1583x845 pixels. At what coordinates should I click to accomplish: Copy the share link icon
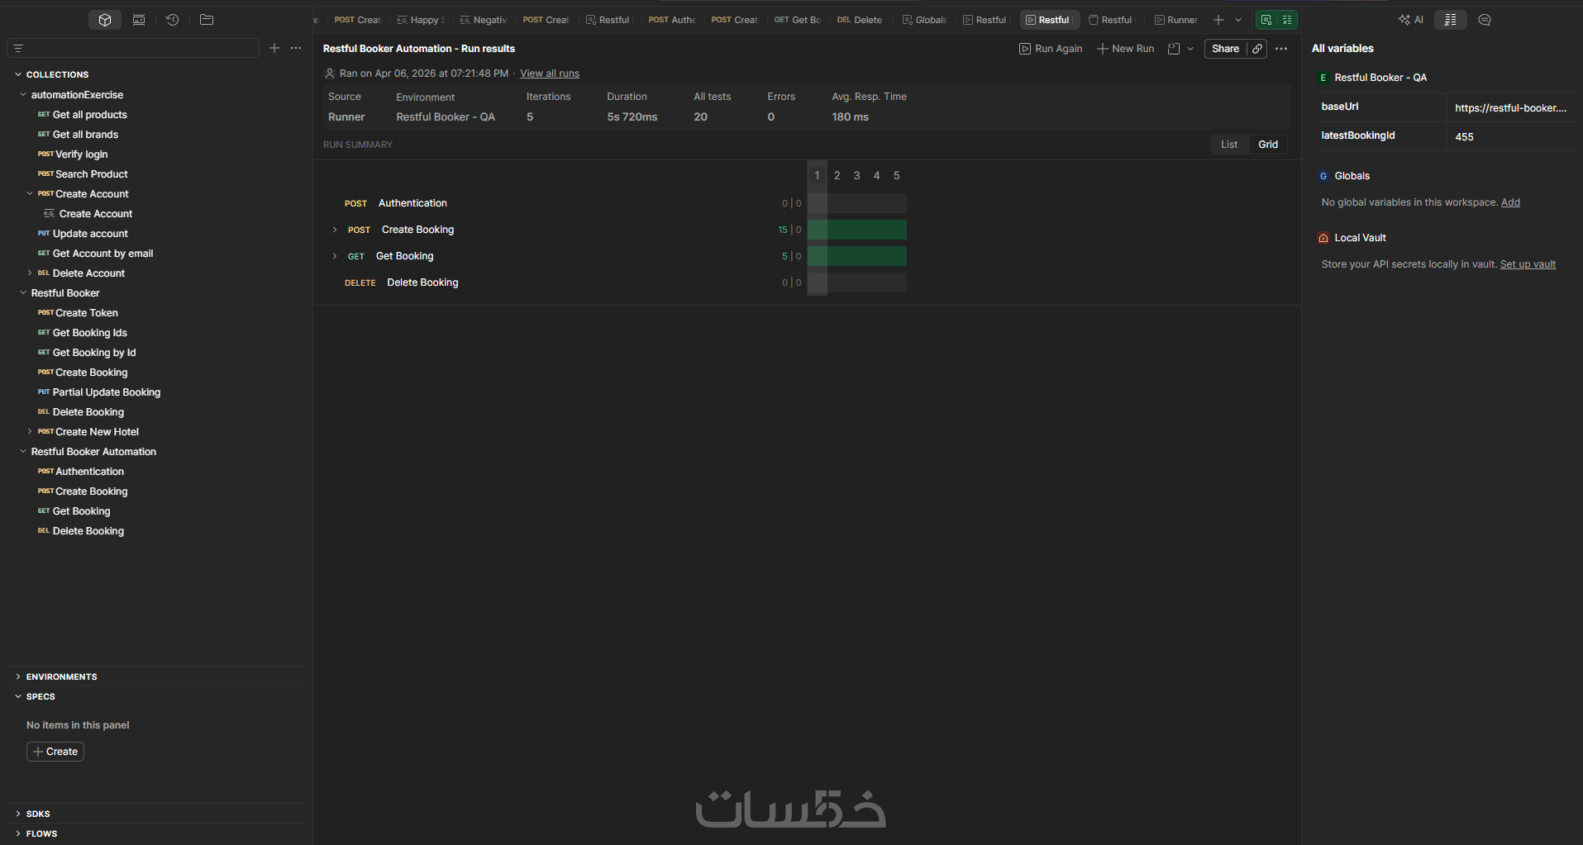click(x=1257, y=49)
